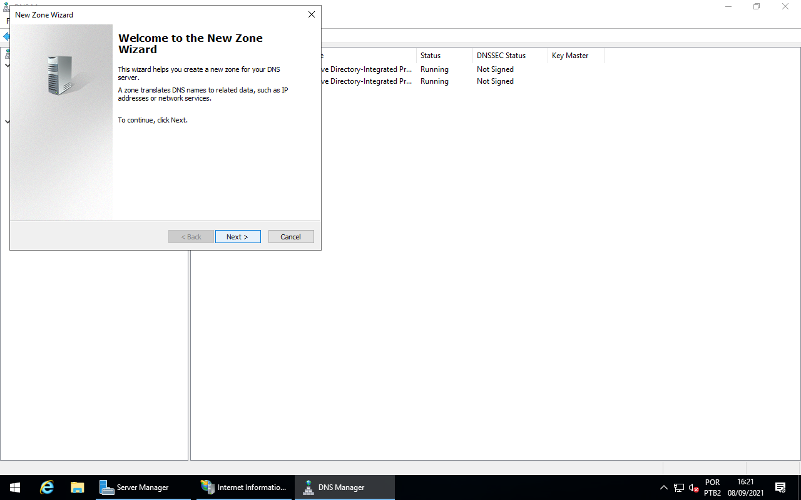Image resolution: width=801 pixels, height=500 pixels.
Task: Close the New Zone Wizard dialog
Action: click(311, 14)
